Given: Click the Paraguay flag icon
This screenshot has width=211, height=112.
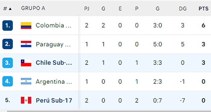Looking at the screenshot, I should click(x=26, y=44).
